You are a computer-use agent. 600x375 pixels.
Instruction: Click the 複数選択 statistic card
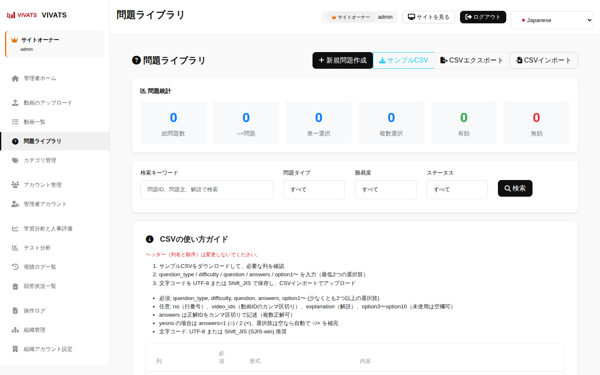(x=391, y=122)
